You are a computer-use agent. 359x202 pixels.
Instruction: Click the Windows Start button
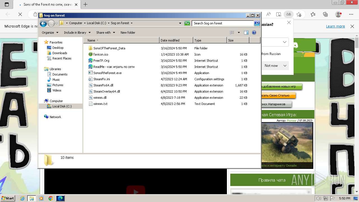point(8,198)
